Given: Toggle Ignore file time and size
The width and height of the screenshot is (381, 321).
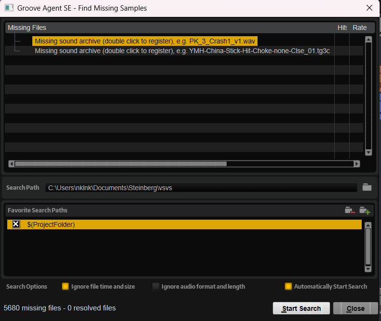Looking at the screenshot, I should [x=66, y=286].
